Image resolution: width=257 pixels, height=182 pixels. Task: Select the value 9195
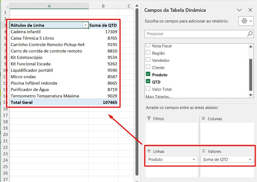coord(103,44)
